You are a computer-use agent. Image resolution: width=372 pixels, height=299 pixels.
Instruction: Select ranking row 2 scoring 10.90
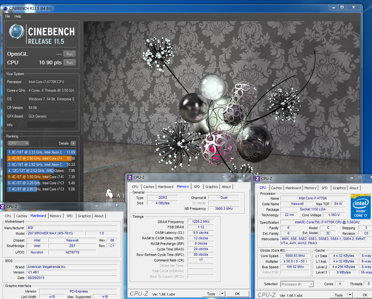(x=41, y=158)
